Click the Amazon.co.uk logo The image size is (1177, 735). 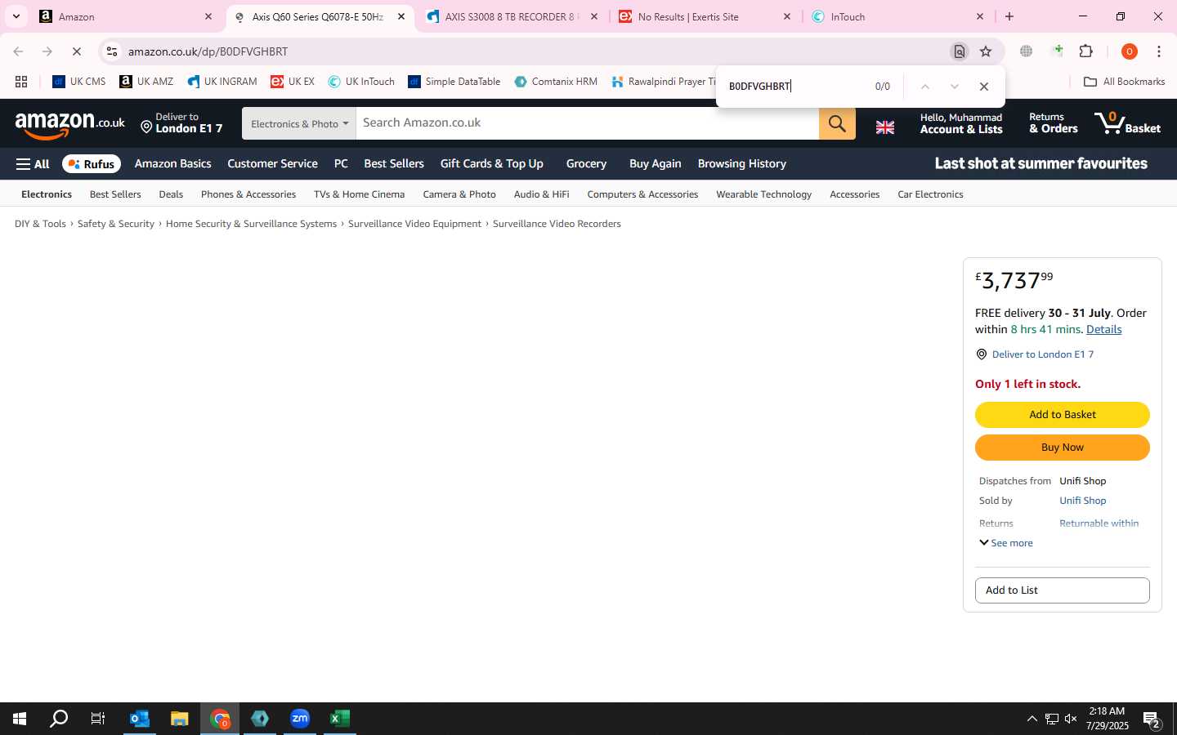pos(70,124)
